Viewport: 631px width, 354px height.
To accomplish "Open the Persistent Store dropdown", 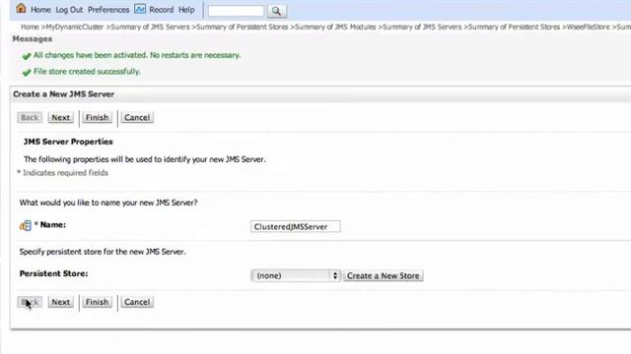I will (x=296, y=275).
